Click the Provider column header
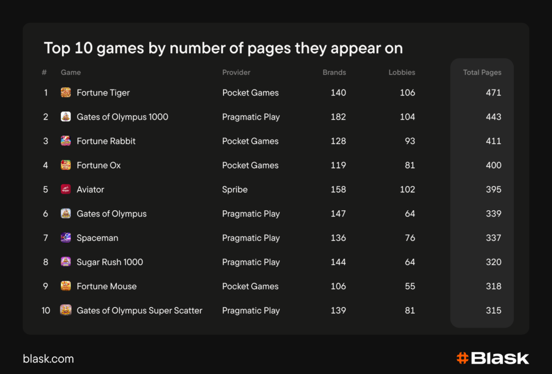Screen dimensions: 552x374 [236, 72]
